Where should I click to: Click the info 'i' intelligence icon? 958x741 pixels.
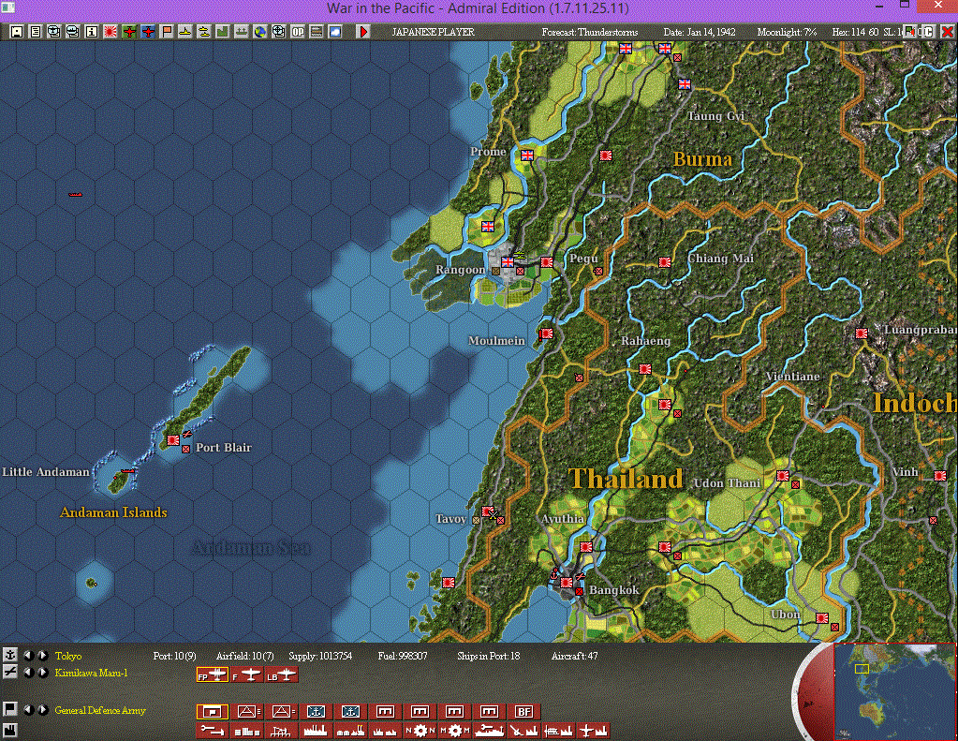(92, 32)
